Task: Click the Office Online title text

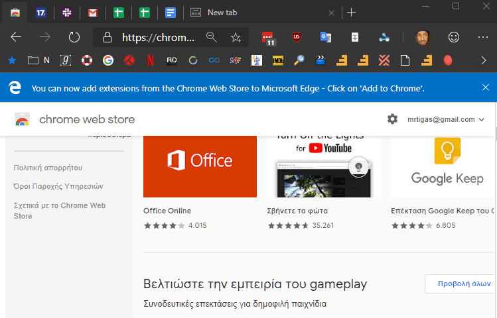Action: point(167,211)
